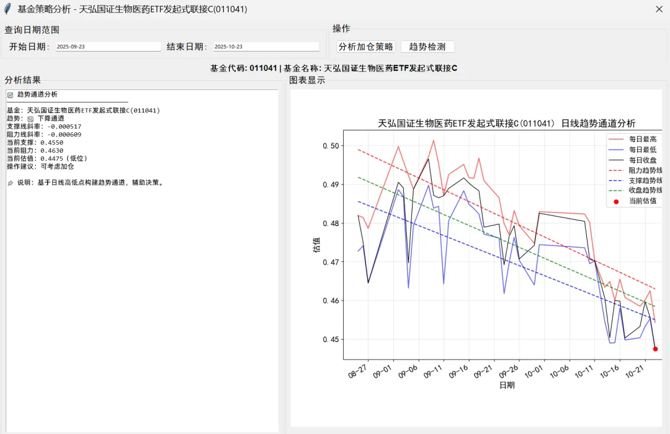Screen dimensions: 670x434
Task: Click the feather app icon in title bar
Action: pos(7,9)
